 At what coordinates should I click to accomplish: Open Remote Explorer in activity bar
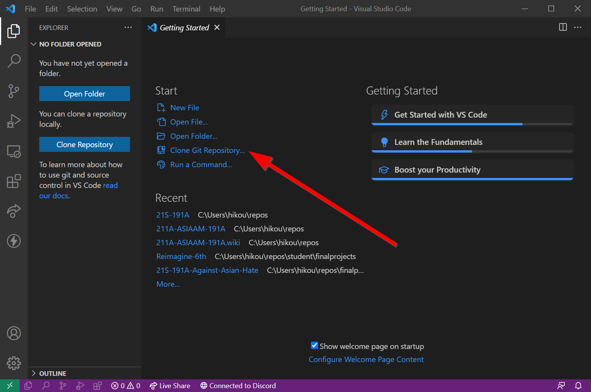coord(14,151)
